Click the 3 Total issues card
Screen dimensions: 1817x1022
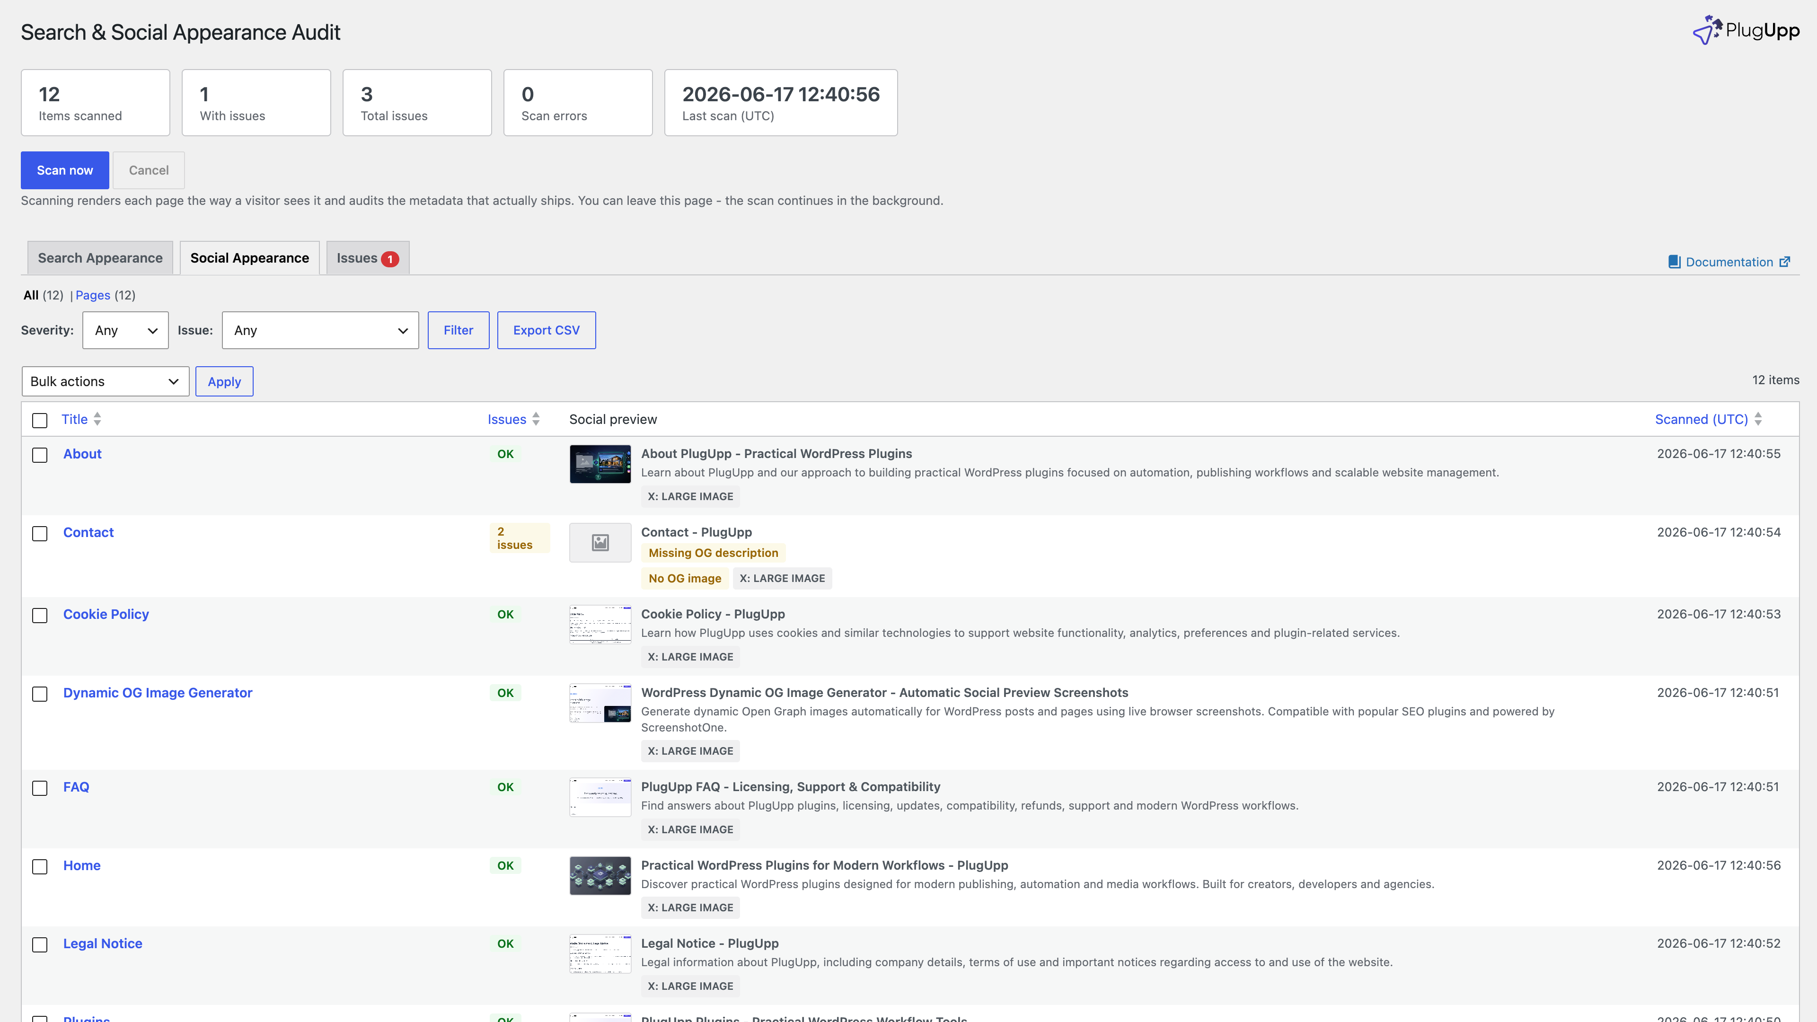coord(417,102)
